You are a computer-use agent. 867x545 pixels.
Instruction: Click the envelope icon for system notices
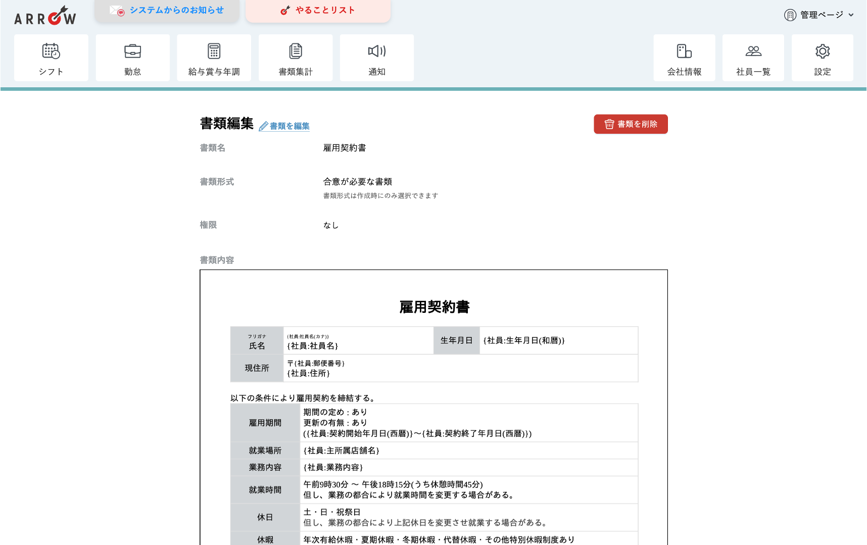pos(117,11)
